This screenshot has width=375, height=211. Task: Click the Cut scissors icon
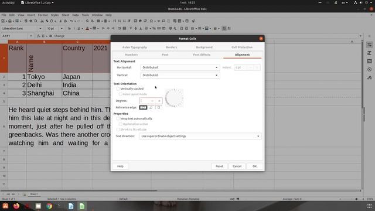(x=42, y=21)
